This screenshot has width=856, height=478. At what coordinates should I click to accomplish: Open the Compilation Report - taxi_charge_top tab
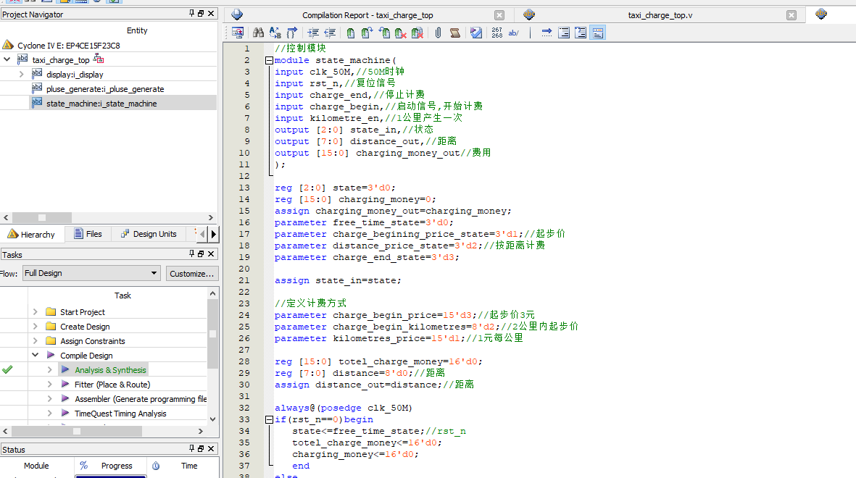367,15
